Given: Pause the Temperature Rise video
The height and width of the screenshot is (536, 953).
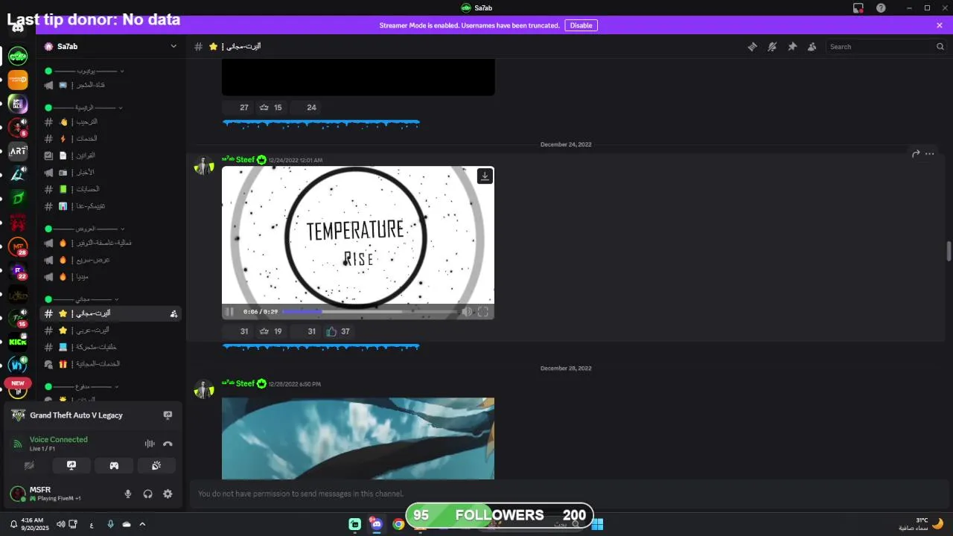Looking at the screenshot, I should 230,312.
